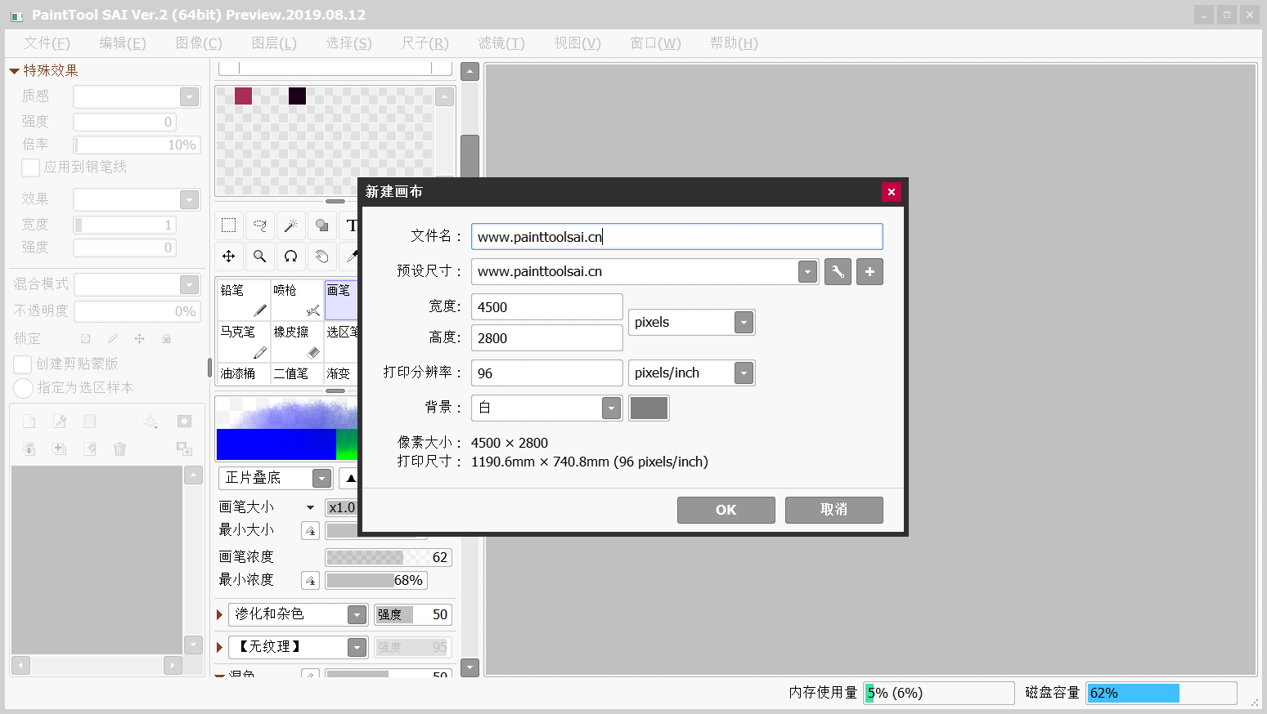The image size is (1267, 714).
Task: Select the shape tool
Action: (x=322, y=225)
